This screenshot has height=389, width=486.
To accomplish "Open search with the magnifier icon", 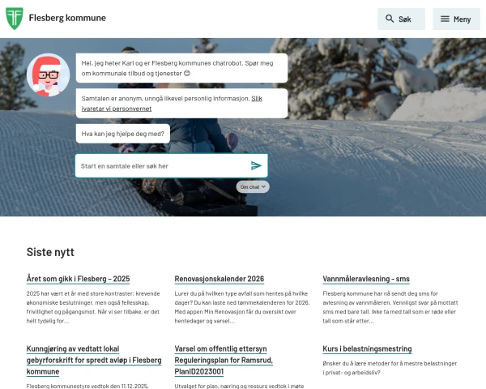I will pyautogui.click(x=390, y=19).
